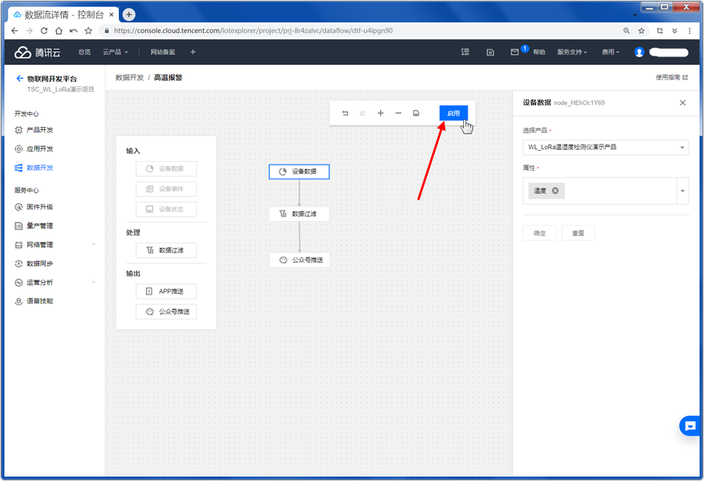Screen dimensions: 704x481
Task: Pick 设备事件 input component from palette
Action: pos(166,189)
